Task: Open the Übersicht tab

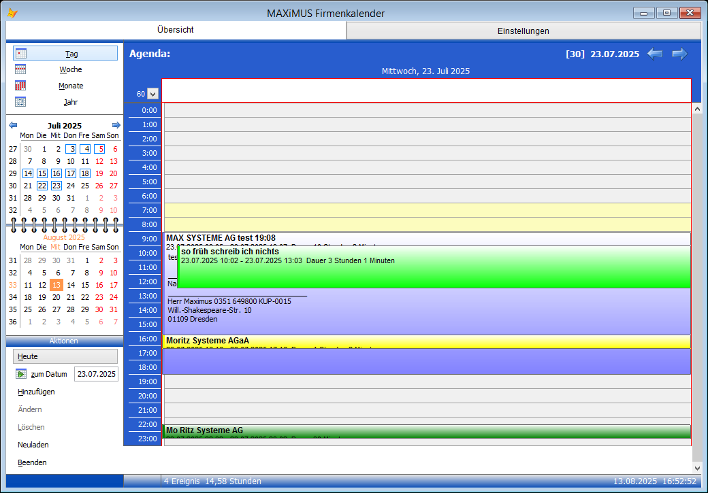Action: (176, 31)
